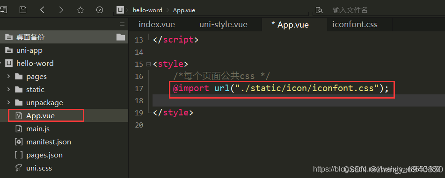Switch to the uni-style.vue tab
445x178 pixels.
tap(223, 24)
